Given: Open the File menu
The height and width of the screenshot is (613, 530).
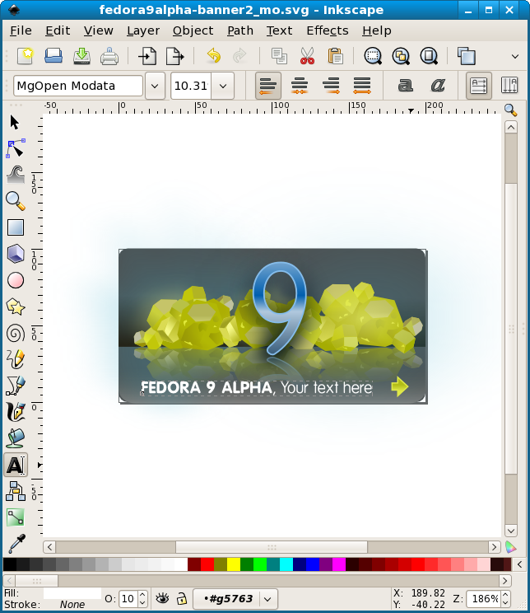Looking at the screenshot, I should coord(21,30).
